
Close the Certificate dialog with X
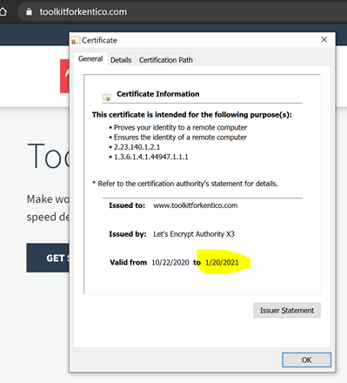(x=324, y=40)
